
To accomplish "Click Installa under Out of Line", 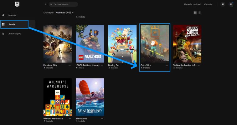I will coord(146,67).
